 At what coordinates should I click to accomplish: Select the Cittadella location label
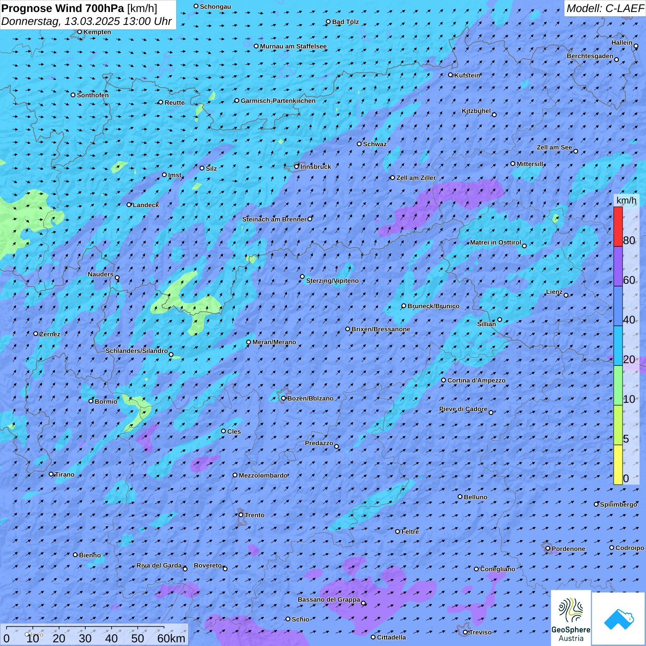pos(391,637)
